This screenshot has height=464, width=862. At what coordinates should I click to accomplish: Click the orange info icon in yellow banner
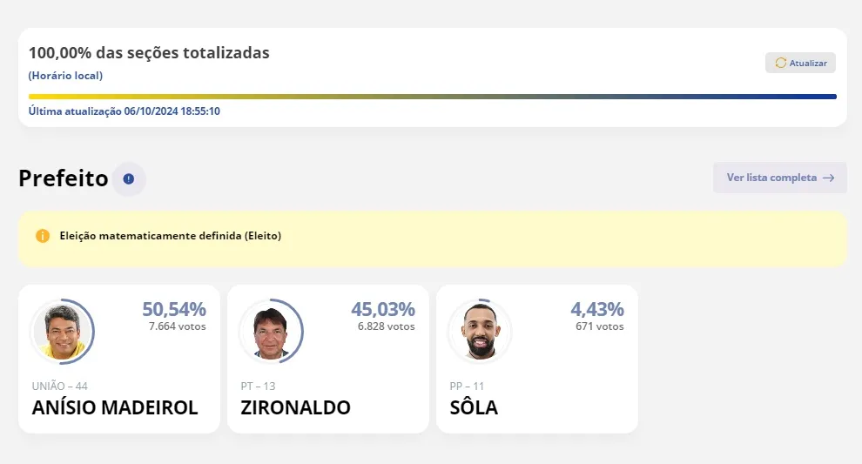pos(43,236)
